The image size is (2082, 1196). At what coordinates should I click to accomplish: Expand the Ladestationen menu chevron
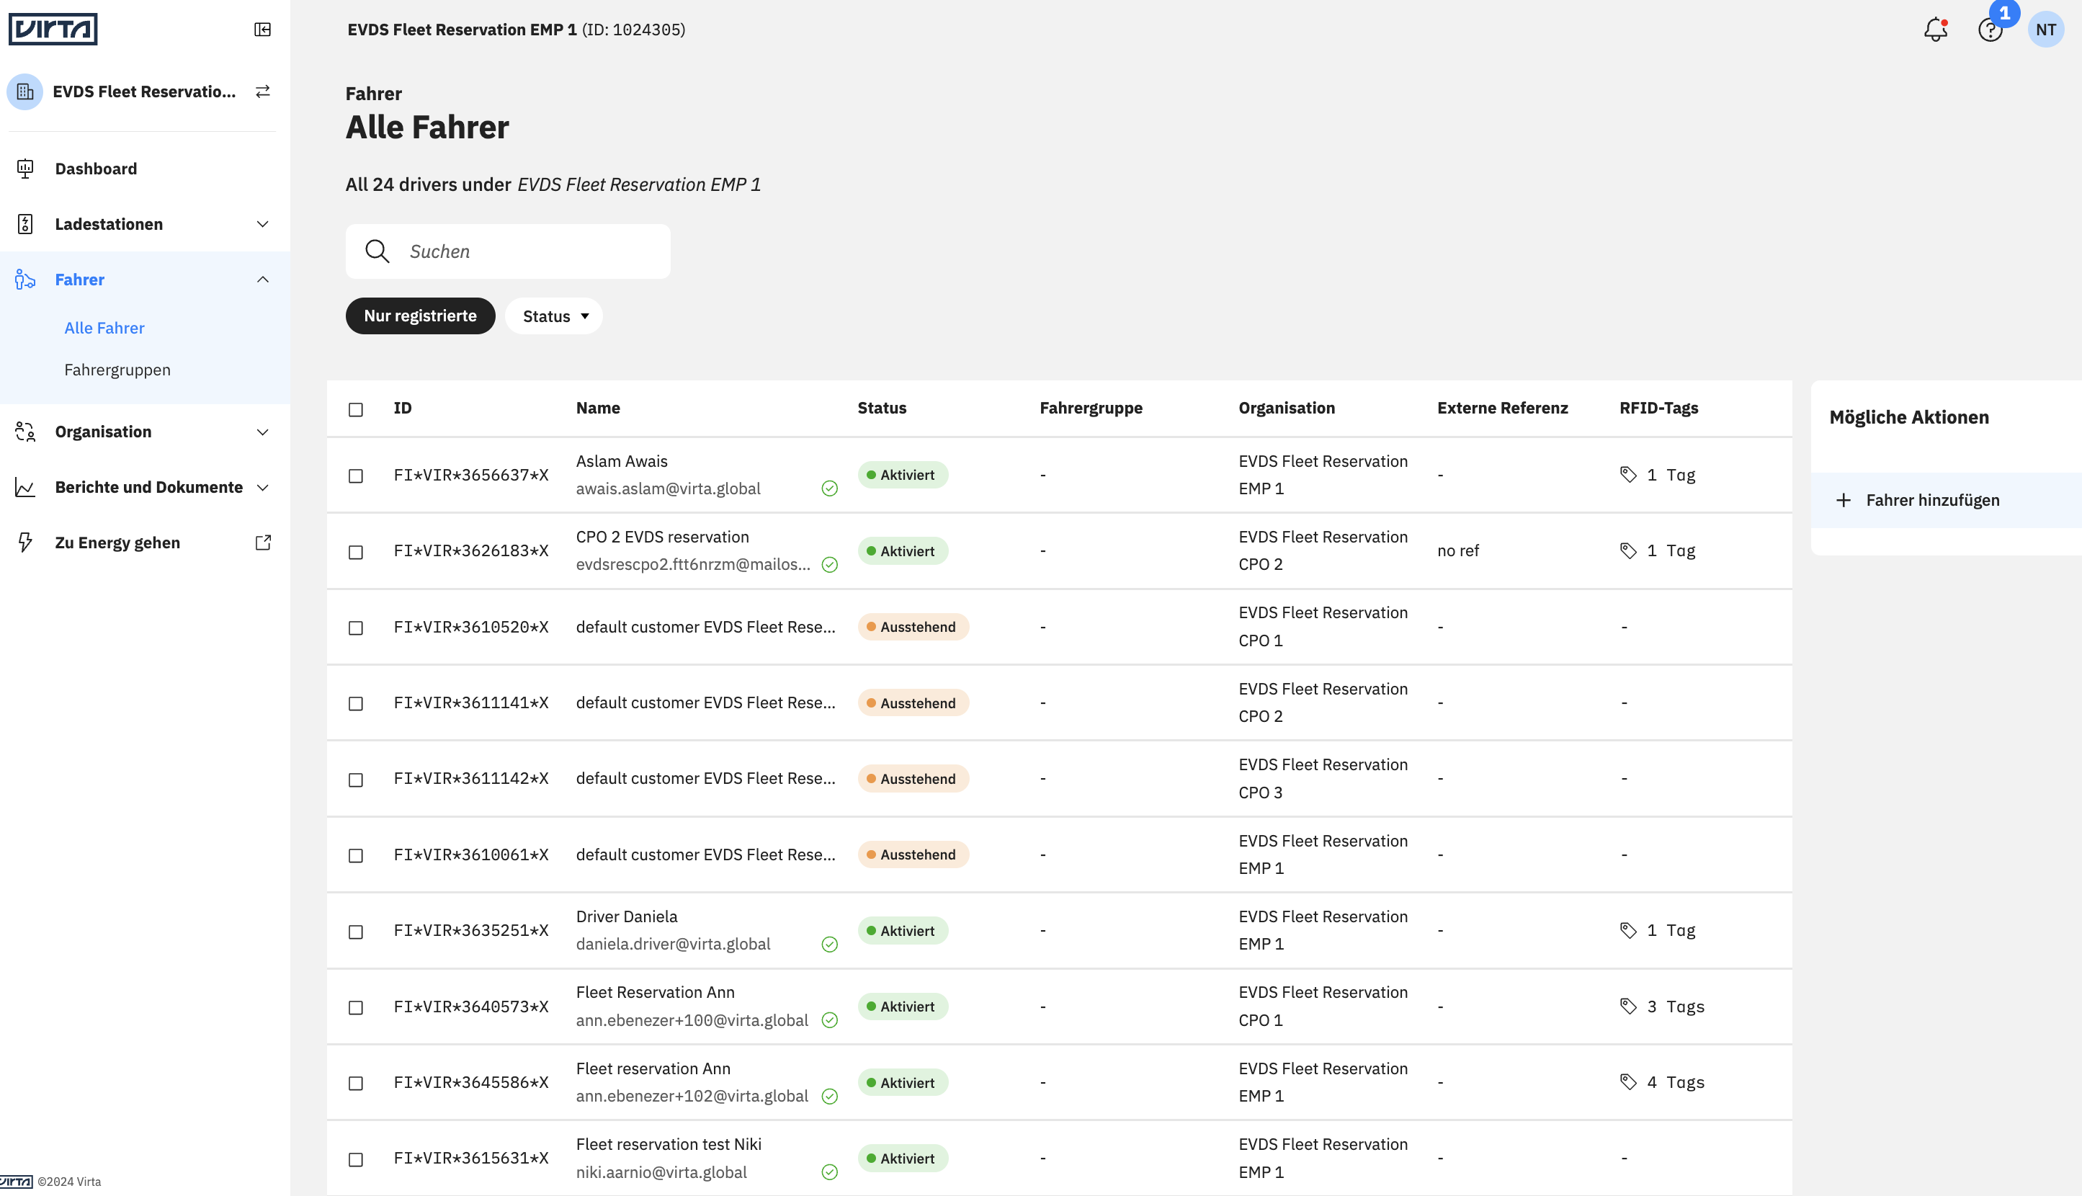[x=263, y=224]
